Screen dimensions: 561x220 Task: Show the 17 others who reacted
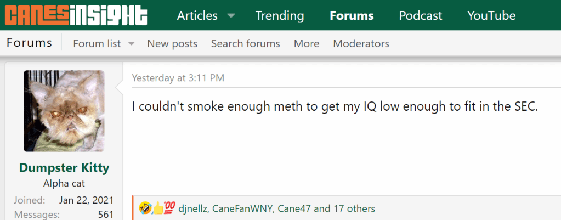tap(344, 208)
